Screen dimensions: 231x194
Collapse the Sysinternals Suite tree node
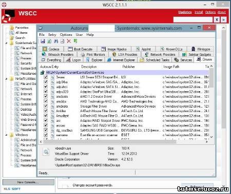click(x=7, y=43)
